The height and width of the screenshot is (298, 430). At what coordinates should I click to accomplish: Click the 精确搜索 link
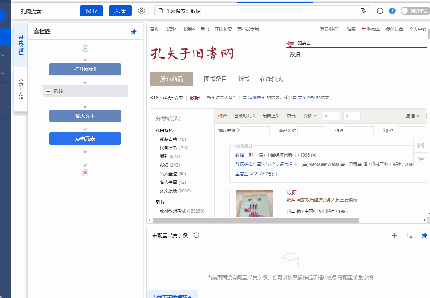coord(257,97)
